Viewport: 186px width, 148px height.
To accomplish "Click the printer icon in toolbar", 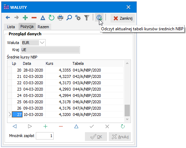I will click(x=60, y=18).
